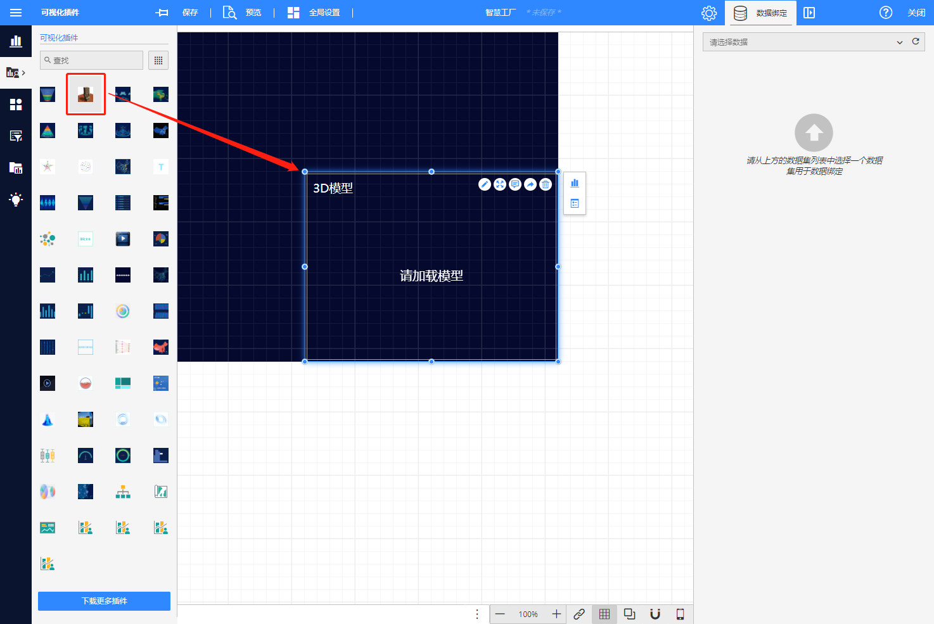The width and height of the screenshot is (934, 624).
Task: Click the refresh icon beside the dataset dropdown
Action: point(916,42)
